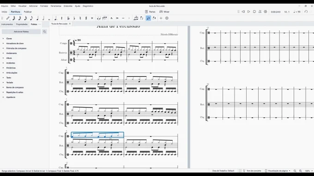Expand the Dinâmicas palette

coord(11,68)
